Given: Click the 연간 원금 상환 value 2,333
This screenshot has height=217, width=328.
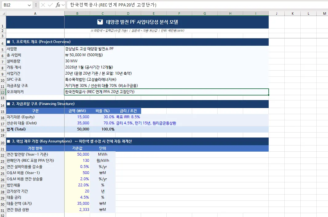Looking at the screenshot, I should coord(77,210).
